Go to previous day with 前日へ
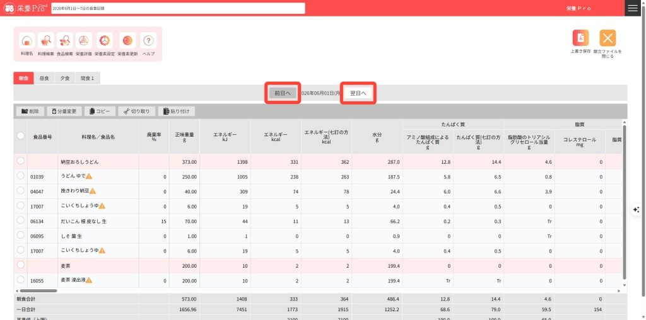This screenshot has width=646, height=320. point(283,93)
